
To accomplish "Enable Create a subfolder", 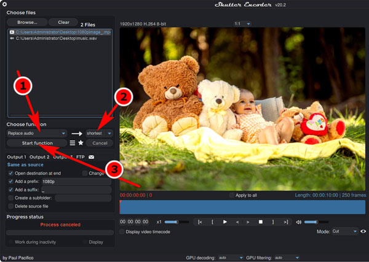I will tap(10, 198).
